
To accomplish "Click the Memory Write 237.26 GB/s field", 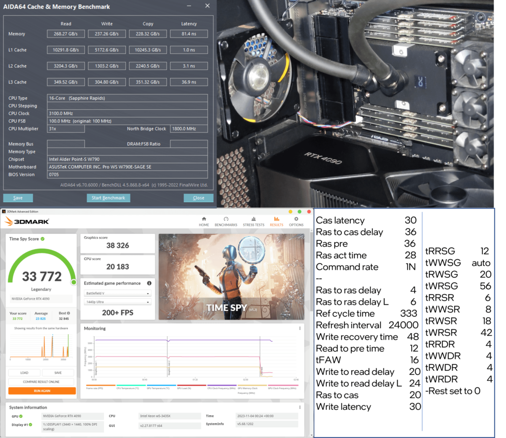I will click(x=107, y=34).
